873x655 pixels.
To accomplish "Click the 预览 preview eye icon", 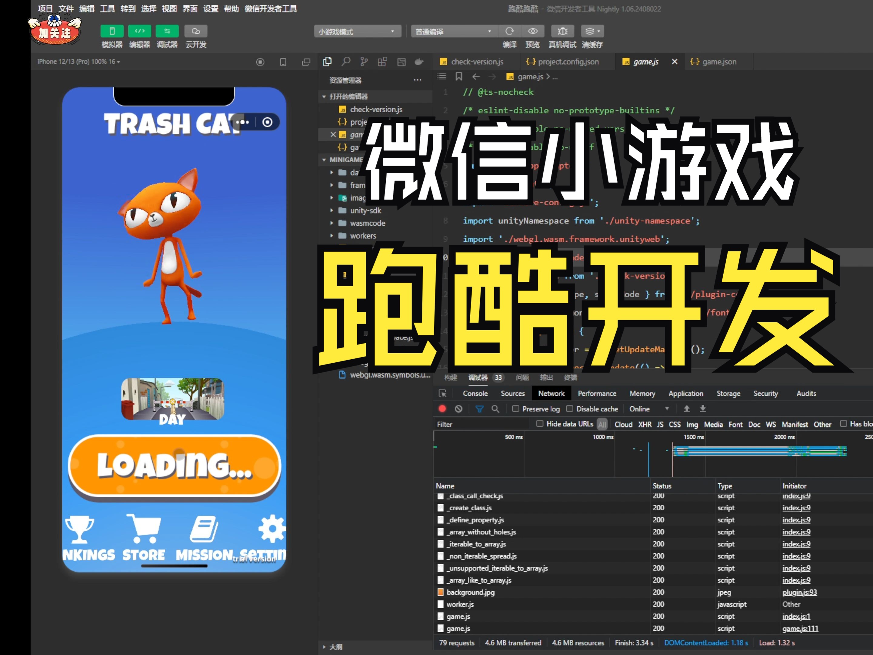I will pyautogui.click(x=533, y=31).
